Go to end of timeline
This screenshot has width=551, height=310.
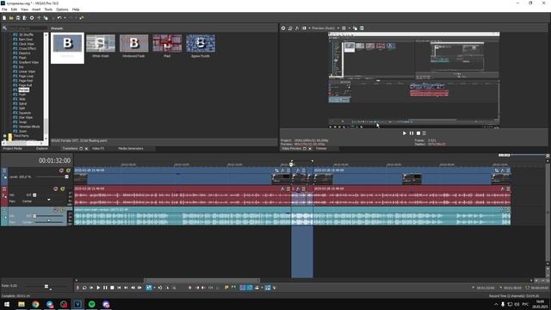[126, 288]
